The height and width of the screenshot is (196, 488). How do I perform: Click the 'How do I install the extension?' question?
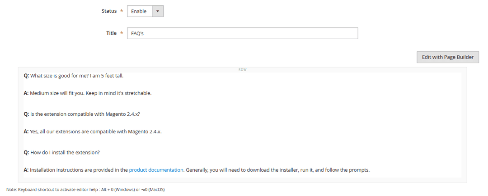65,152
